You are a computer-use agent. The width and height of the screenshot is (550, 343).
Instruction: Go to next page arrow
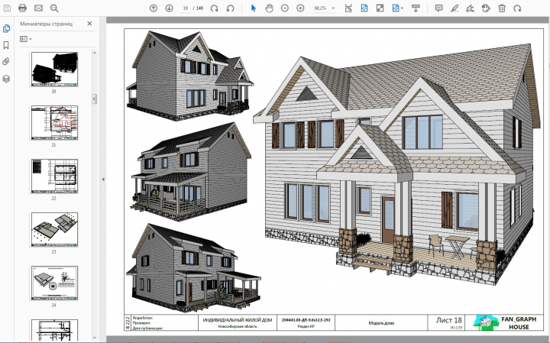coord(169,8)
